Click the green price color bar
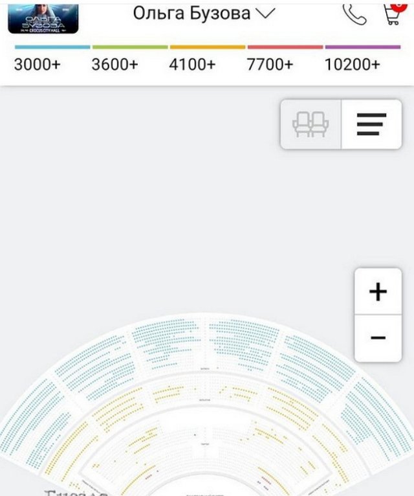Screen dimensions: 414x496 (130, 47)
